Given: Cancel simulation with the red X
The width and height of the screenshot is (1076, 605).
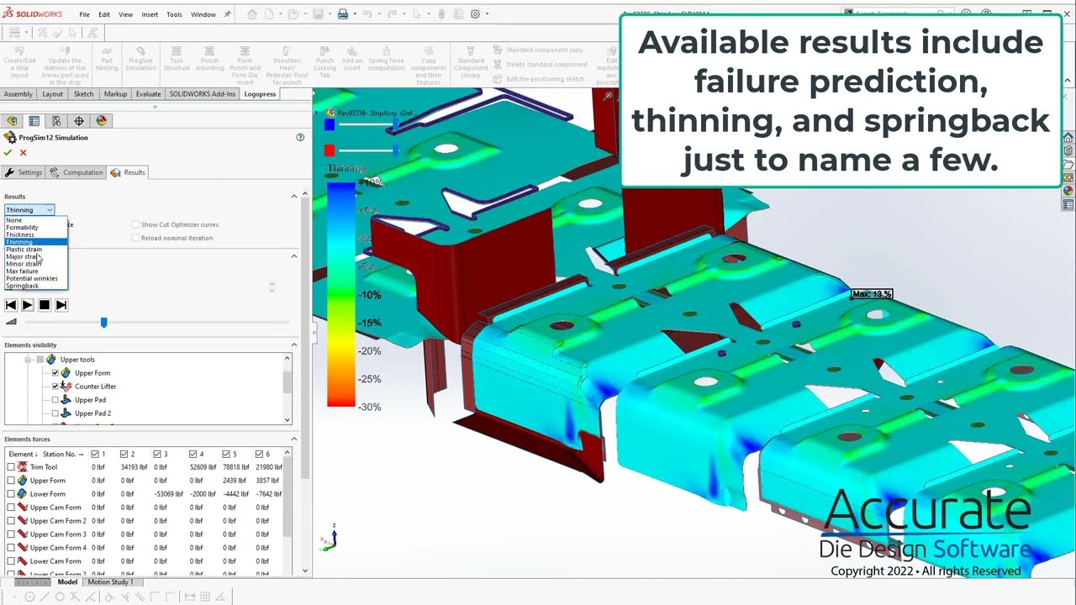Looking at the screenshot, I should [23, 153].
